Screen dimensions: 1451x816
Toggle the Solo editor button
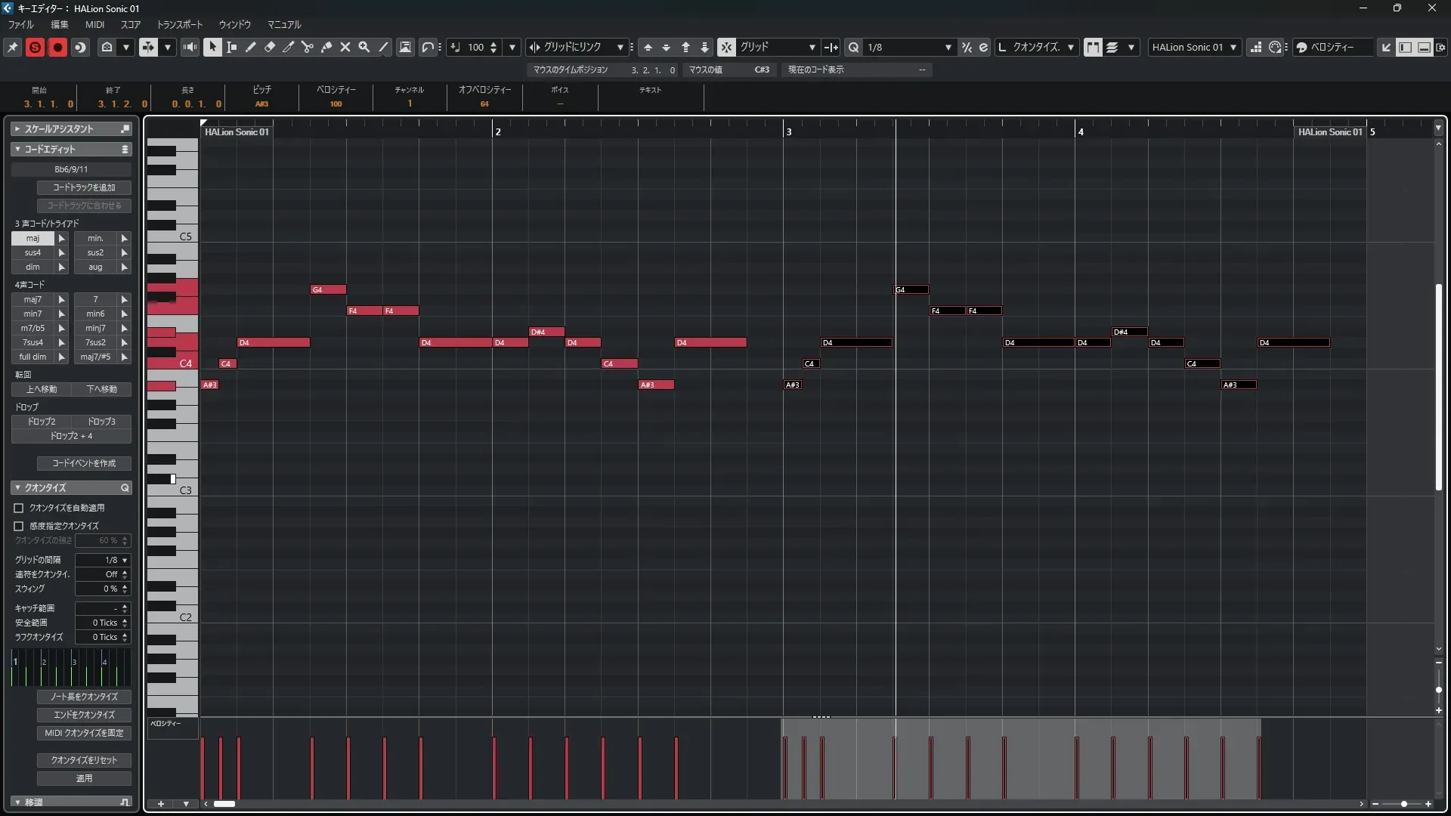(35, 47)
